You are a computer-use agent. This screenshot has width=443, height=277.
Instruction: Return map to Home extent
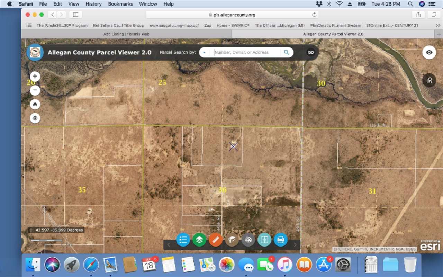coord(35,104)
